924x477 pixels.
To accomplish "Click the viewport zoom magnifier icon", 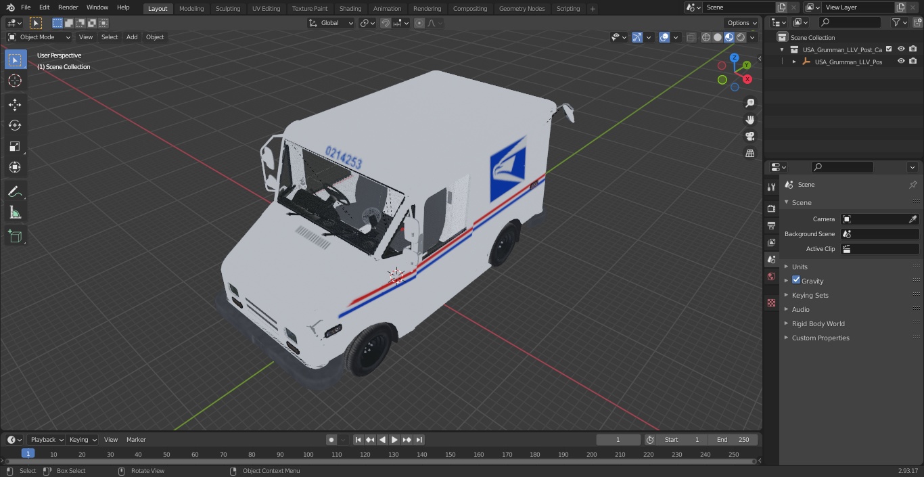I will (x=750, y=103).
